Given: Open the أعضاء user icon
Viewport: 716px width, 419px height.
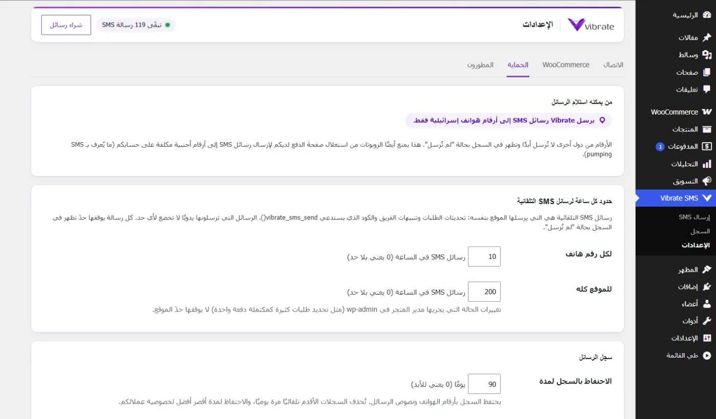Looking at the screenshot, I should 707,304.
